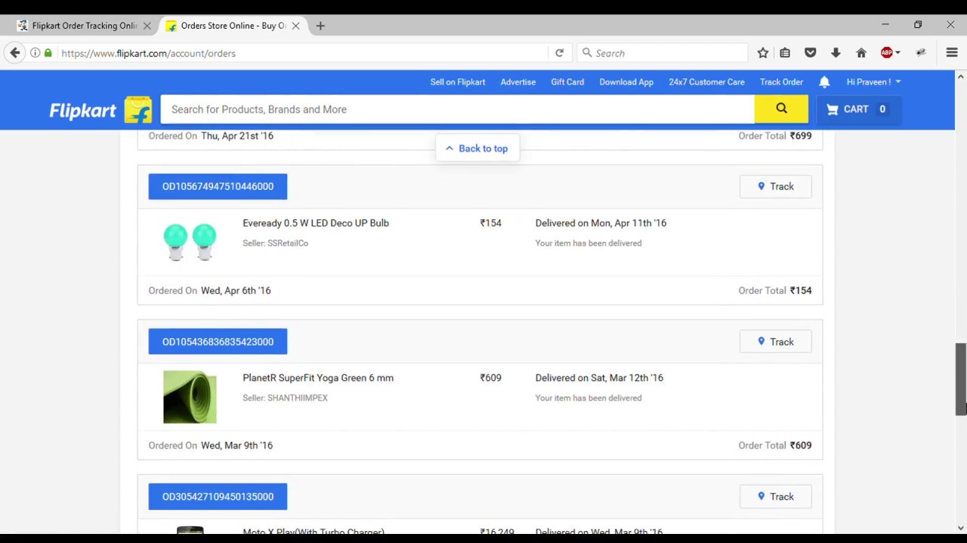
Task: Open the Advertise link
Action: [x=518, y=81]
